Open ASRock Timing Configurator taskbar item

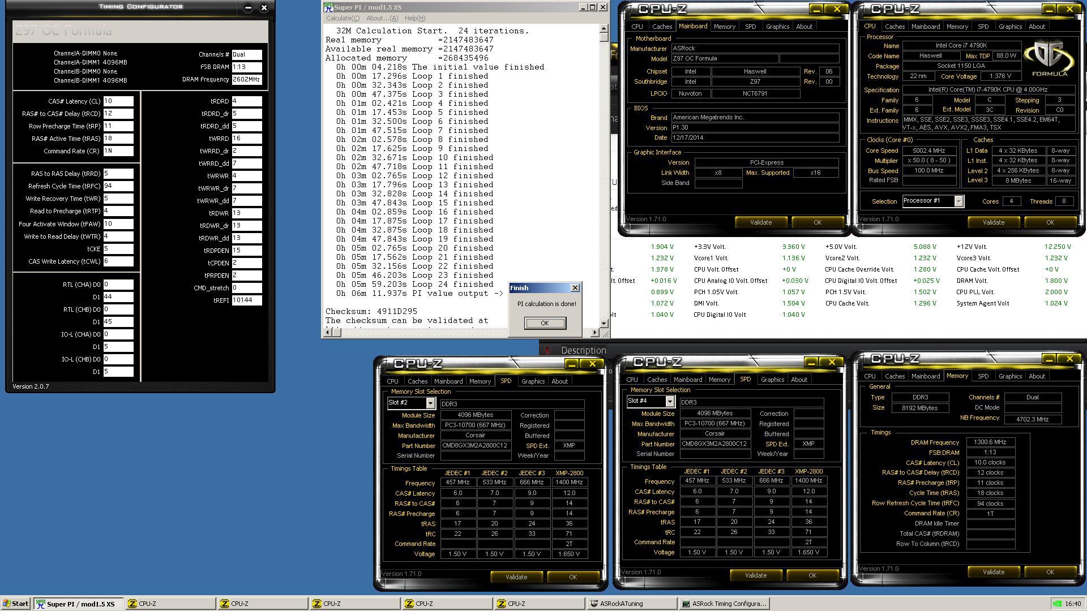point(724,604)
